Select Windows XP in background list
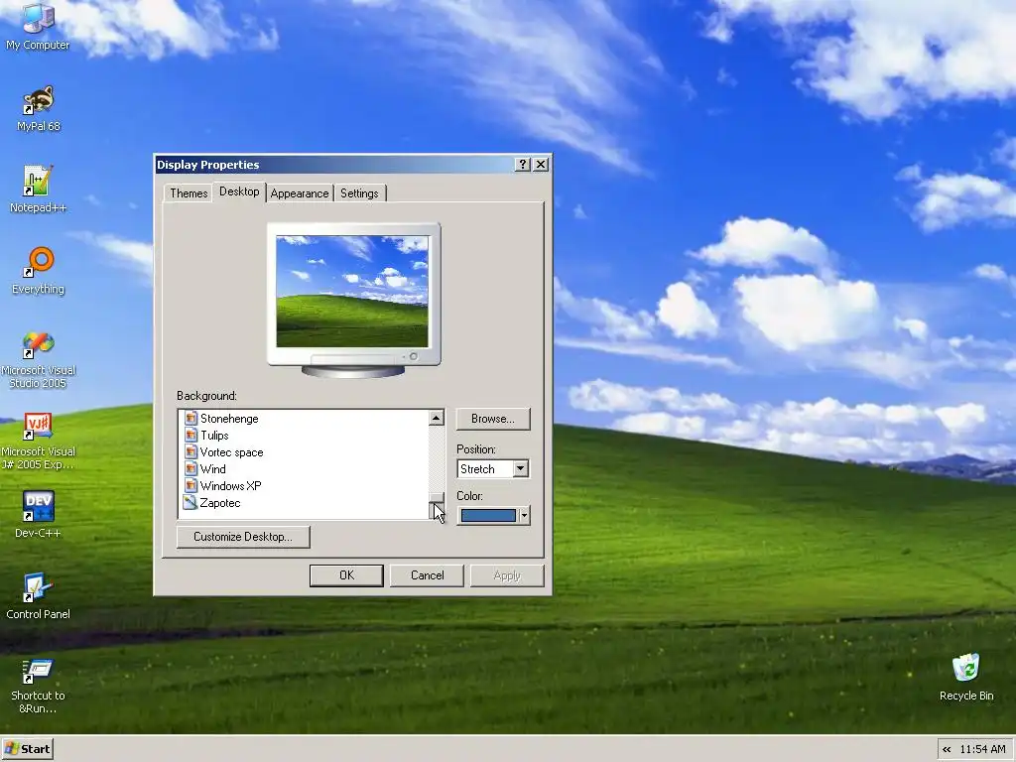Viewport: 1016px width, 762px height. (x=230, y=486)
